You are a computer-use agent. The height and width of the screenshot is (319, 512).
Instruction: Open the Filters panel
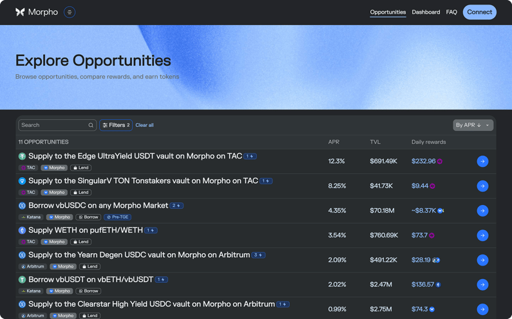(x=116, y=125)
